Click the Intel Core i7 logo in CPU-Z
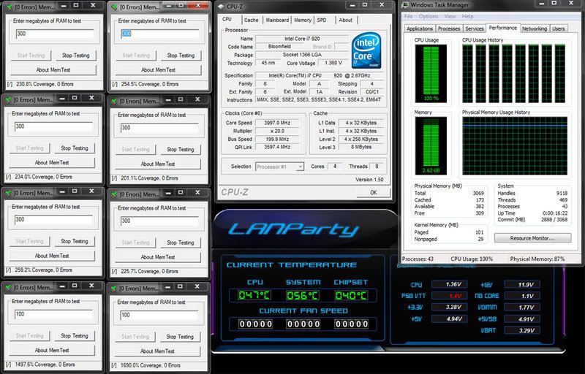Screen dimensions: 585x374 (x=367, y=50)
